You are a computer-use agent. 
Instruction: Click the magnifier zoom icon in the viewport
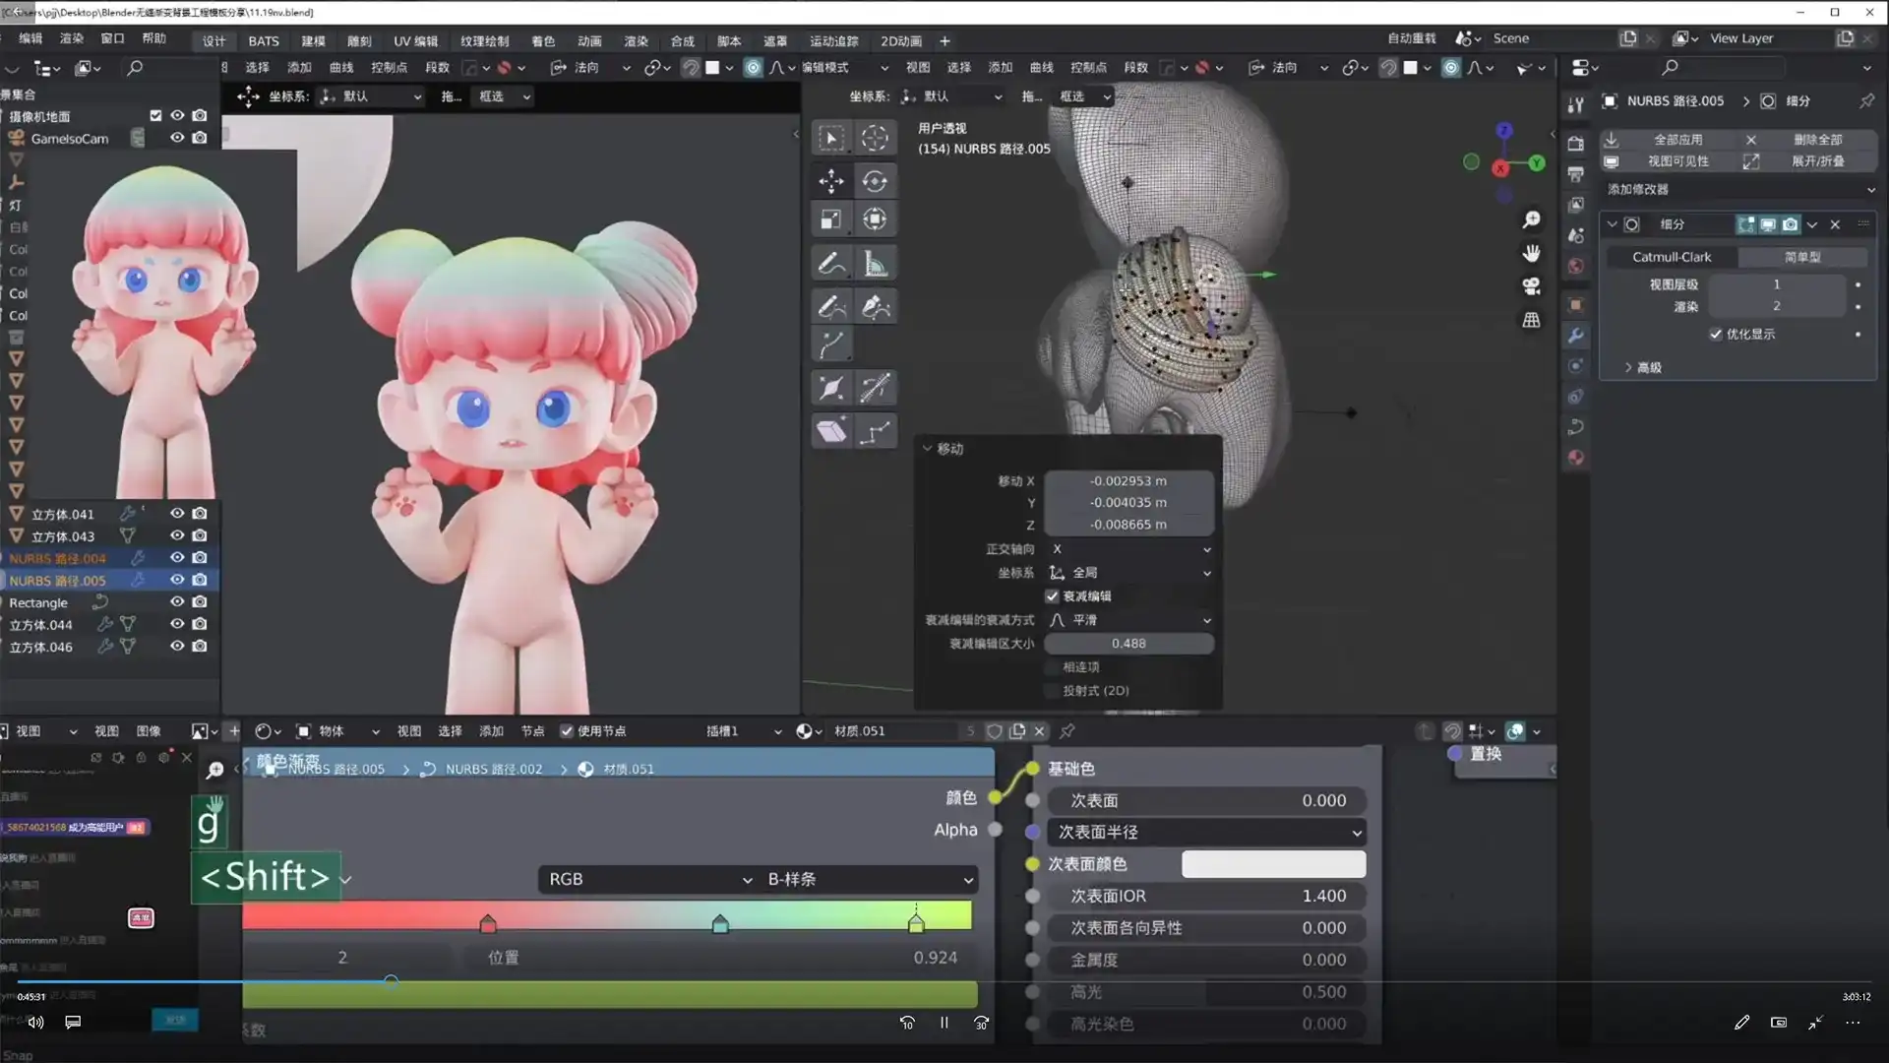[1532, 220]
